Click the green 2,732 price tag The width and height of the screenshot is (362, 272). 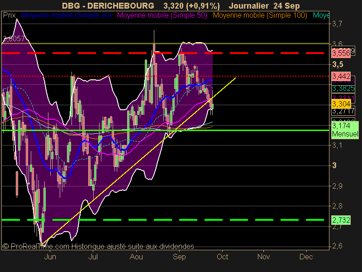(x=341, y=220)
